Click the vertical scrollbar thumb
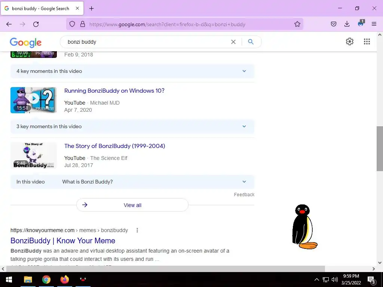Screen dimensions: 383x287 (x=380, y=149)
